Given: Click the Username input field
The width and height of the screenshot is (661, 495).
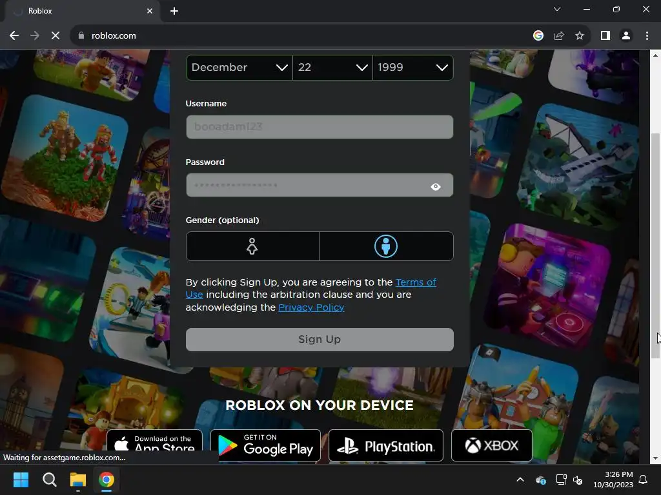Looking at the screenshot, I should click(320, 127).
